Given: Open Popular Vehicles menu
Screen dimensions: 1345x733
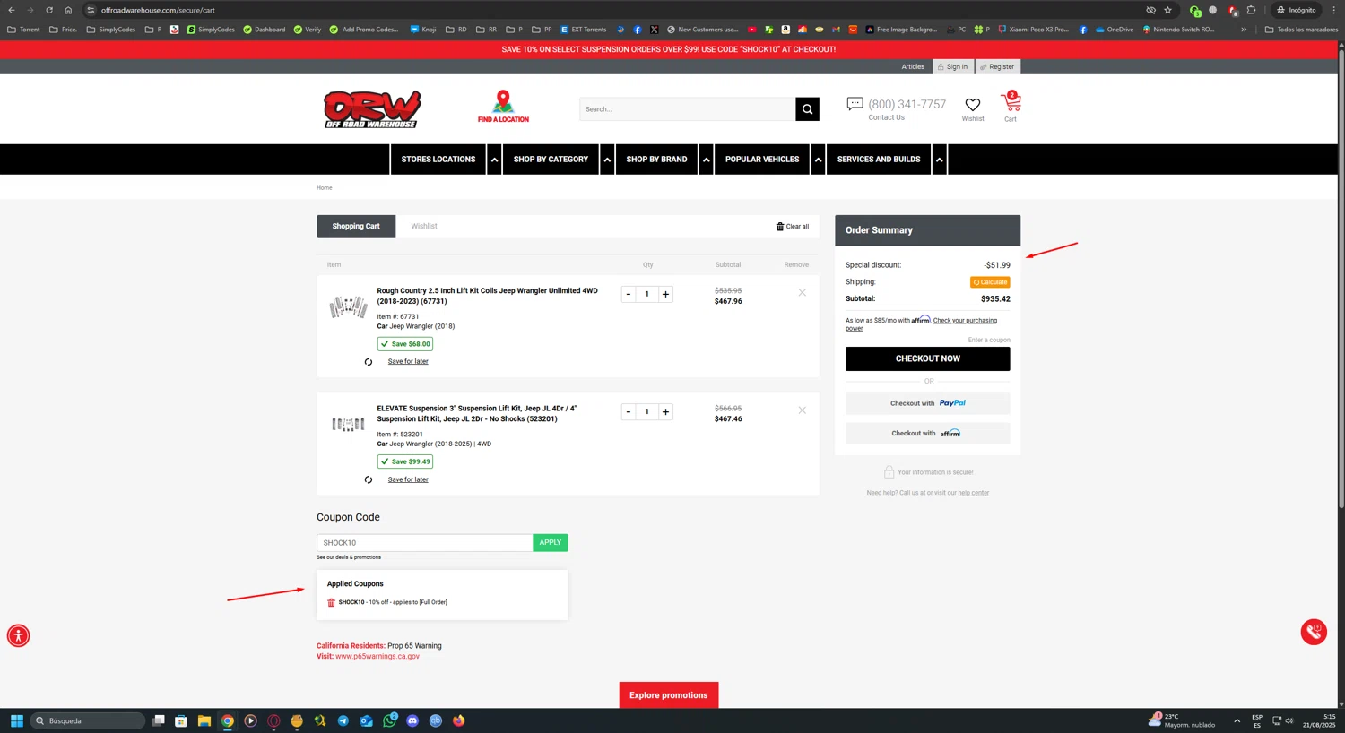Looking at the screenshot, I should tap(762, 160).
